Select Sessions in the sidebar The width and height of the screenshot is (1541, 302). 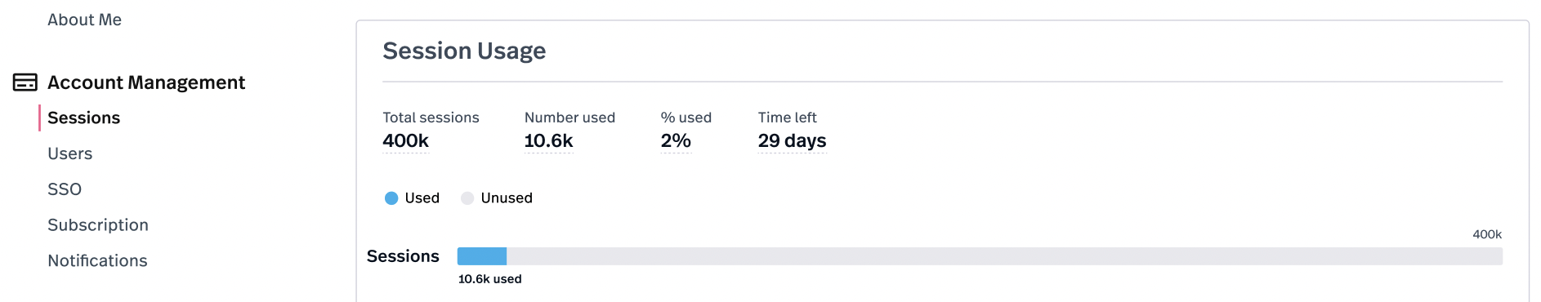pyautogui.click(x=83, y=118)
